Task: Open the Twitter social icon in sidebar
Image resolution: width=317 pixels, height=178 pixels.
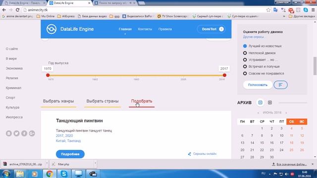Action: pos(16,133)
